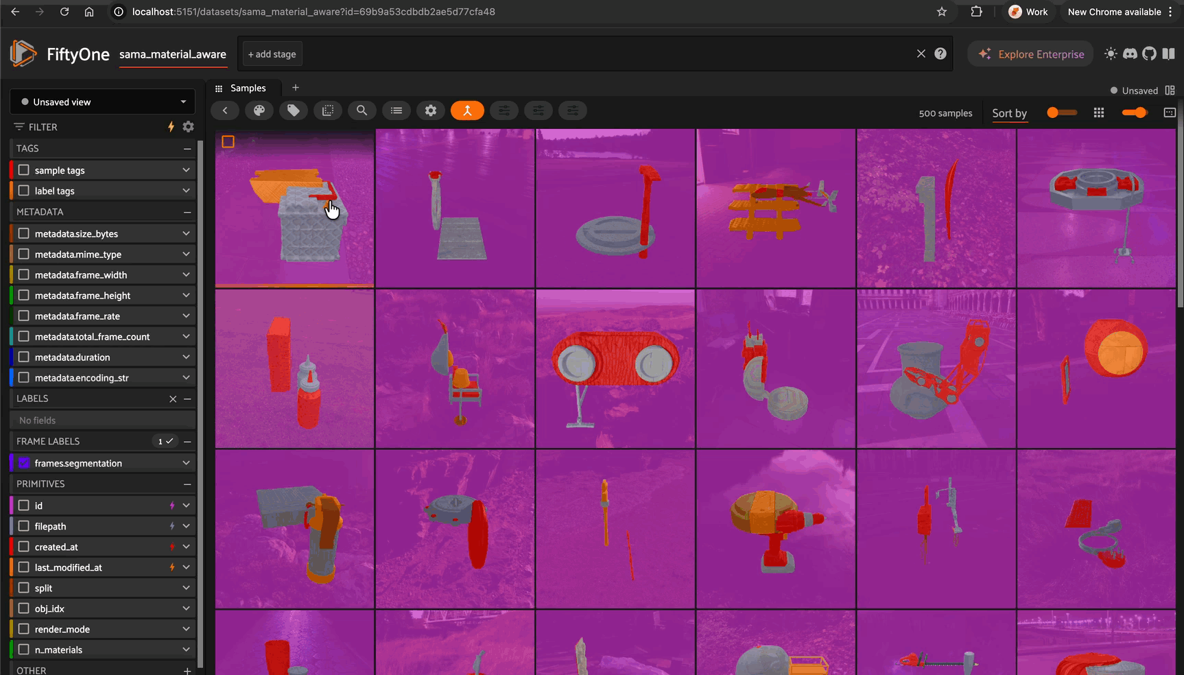Open the red cylinders sample thumbnail

(295, 368)
